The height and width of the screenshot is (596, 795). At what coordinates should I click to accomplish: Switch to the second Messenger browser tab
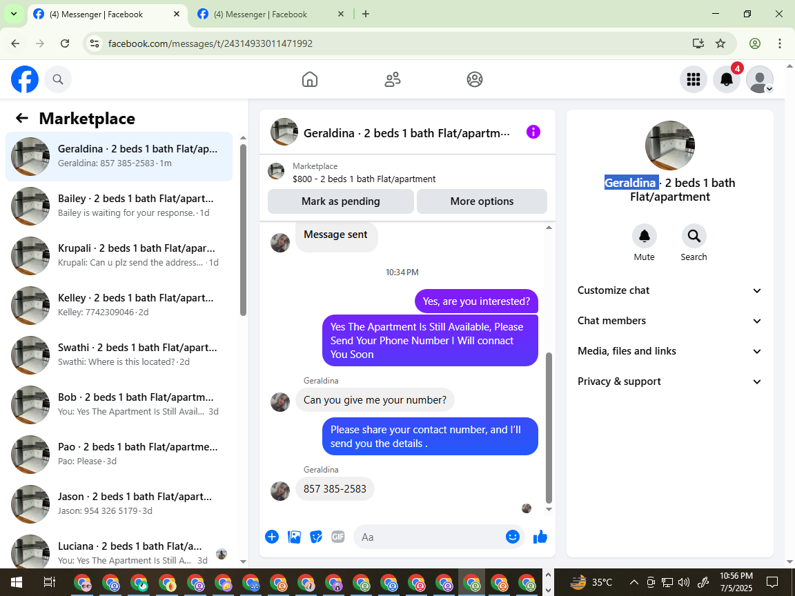click(x=271, y=14)
